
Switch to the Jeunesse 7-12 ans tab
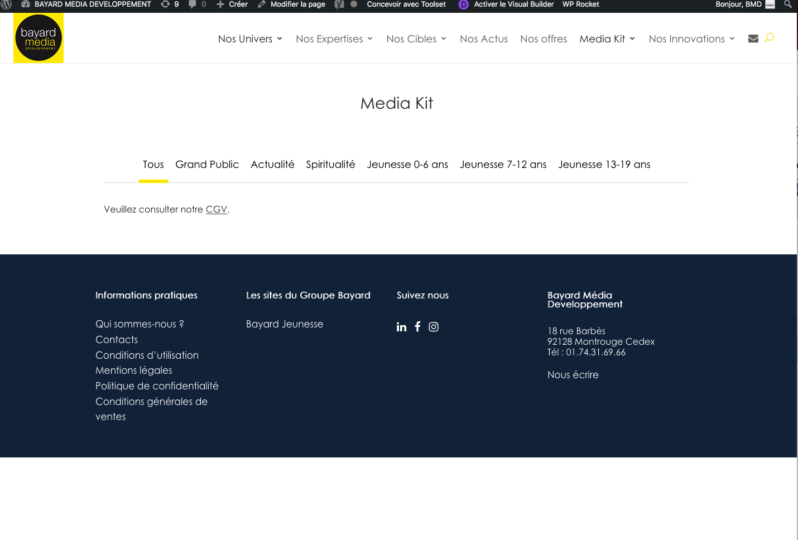pyautogui.click(x=503, y=165)
